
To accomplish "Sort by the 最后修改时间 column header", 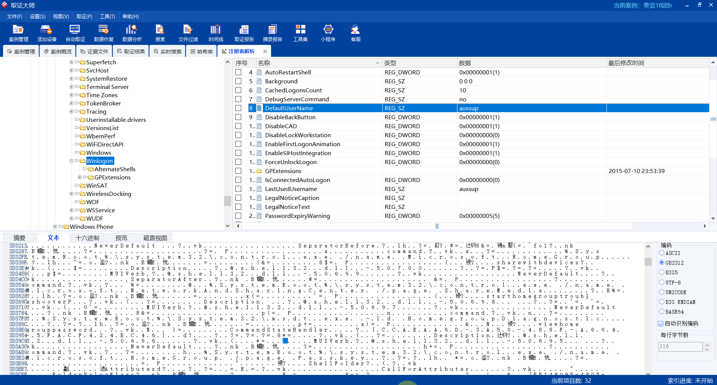I will (x=657, y=63).
